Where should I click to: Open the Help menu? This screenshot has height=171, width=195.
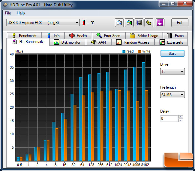click(21, 13)
